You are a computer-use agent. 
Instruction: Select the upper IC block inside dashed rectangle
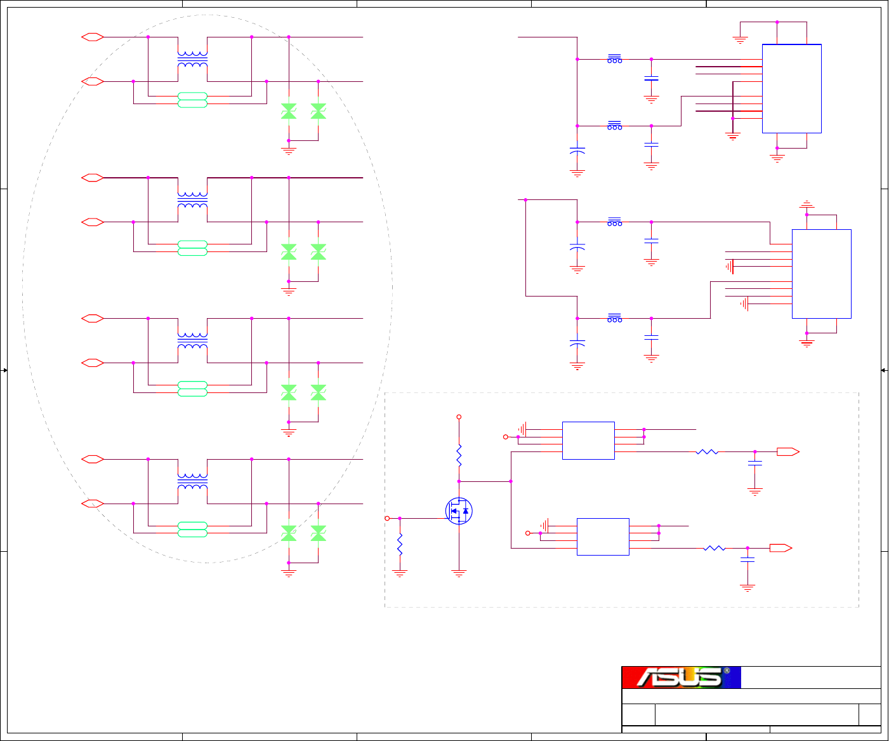(588, 440)
